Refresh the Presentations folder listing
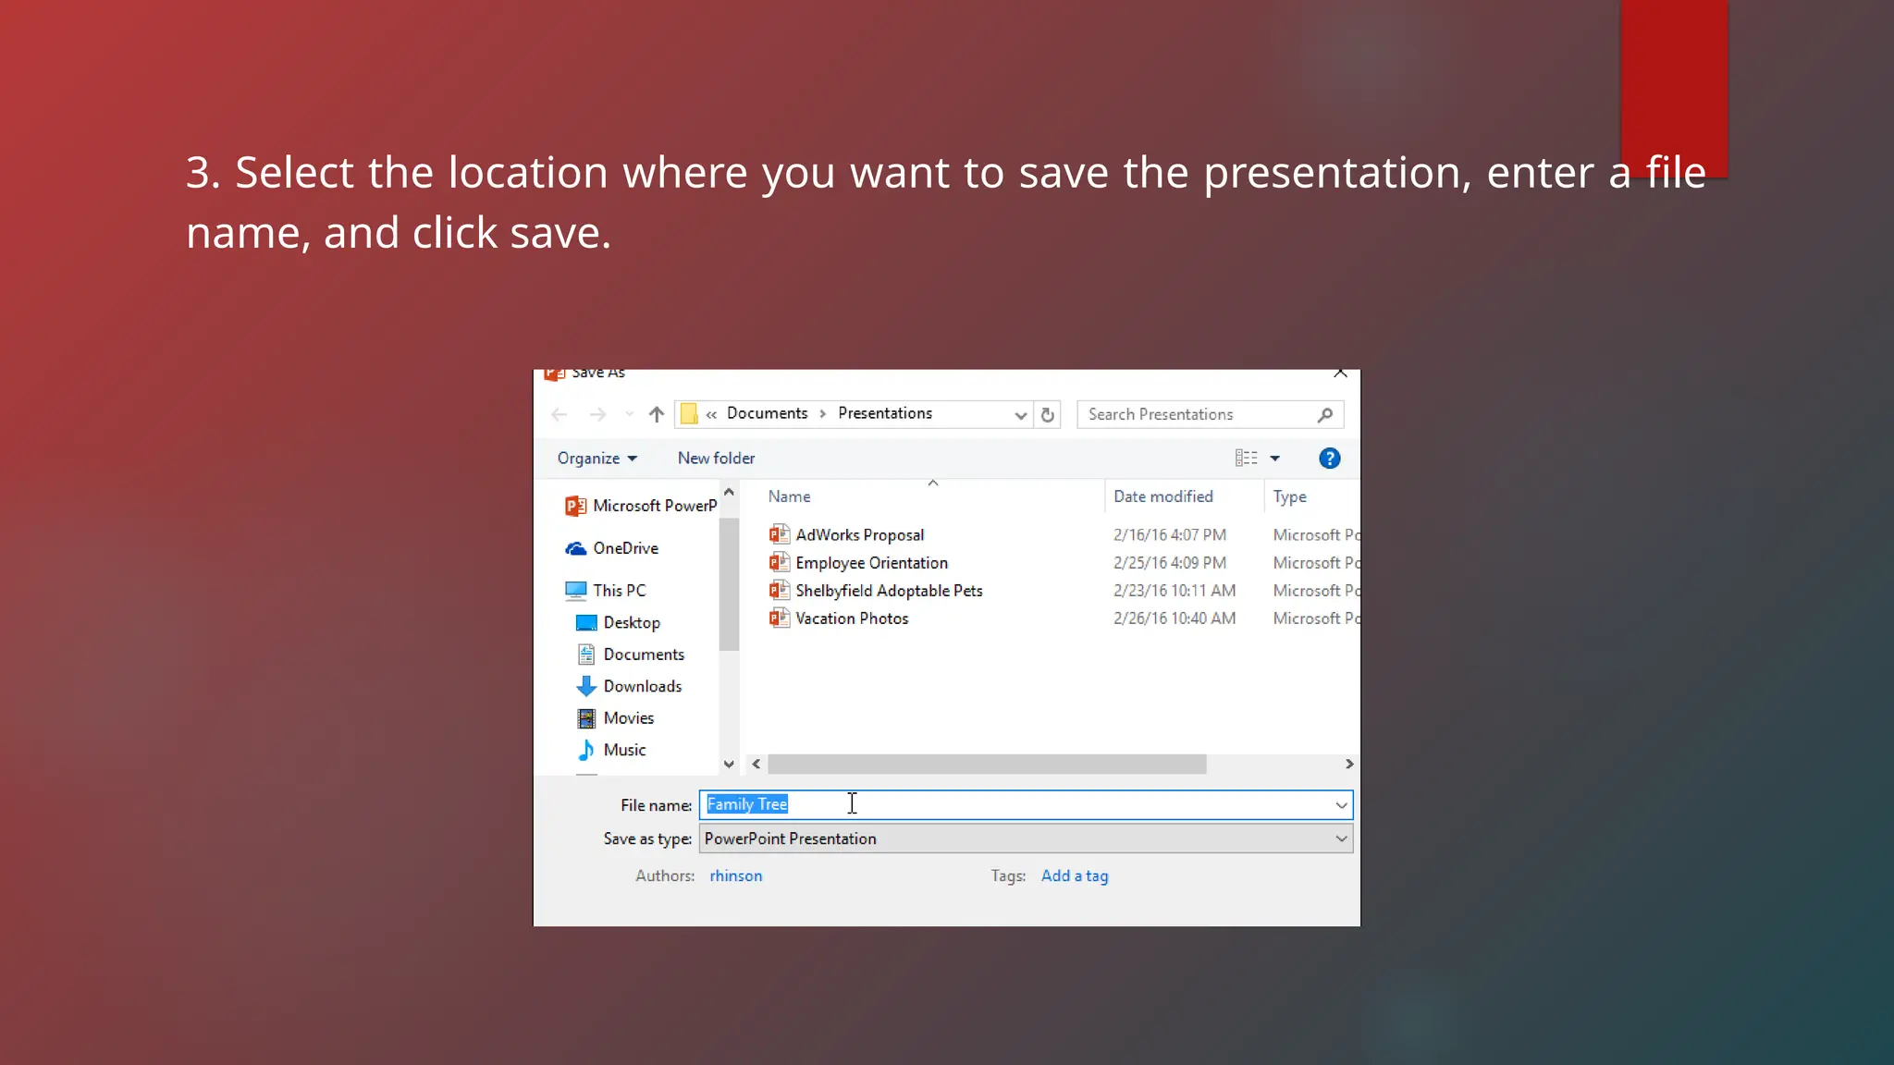The width and height of the screenshot is (1894, 1065). click(1048, 415)
